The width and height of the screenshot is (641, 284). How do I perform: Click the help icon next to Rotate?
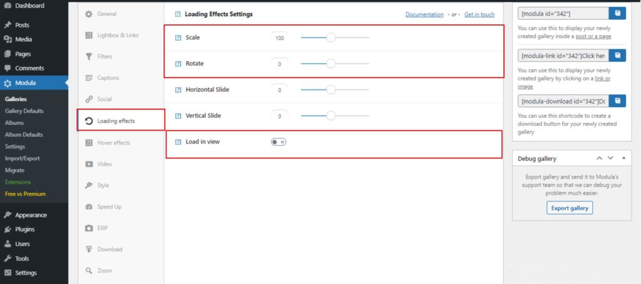point(178,64)
